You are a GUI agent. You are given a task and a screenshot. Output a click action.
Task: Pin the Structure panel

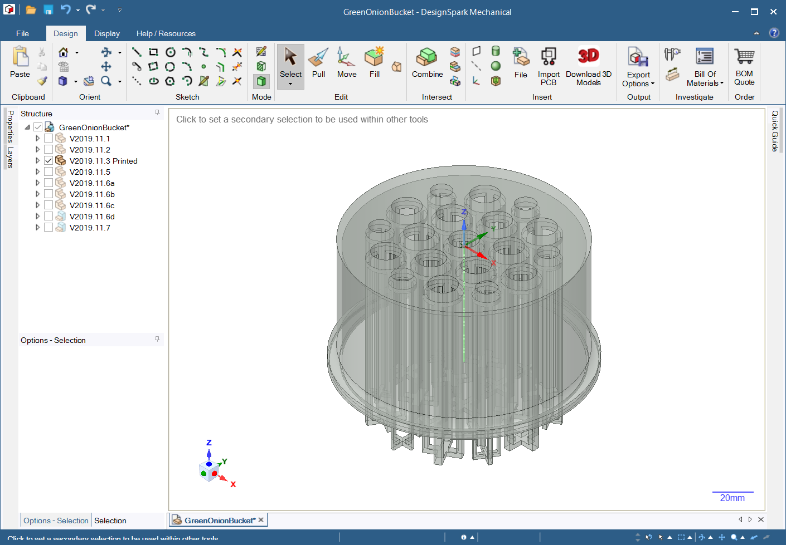point(157,112)
